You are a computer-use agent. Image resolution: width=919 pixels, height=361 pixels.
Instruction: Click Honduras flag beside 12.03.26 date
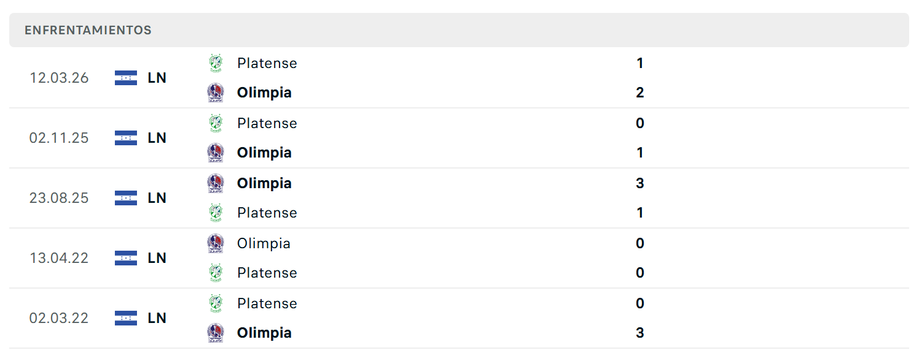click(126, 78)
